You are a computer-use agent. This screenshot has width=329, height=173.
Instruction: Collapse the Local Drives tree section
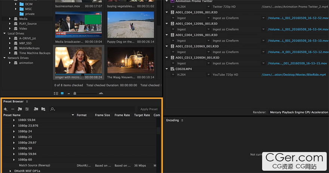[x=4, y=33]
